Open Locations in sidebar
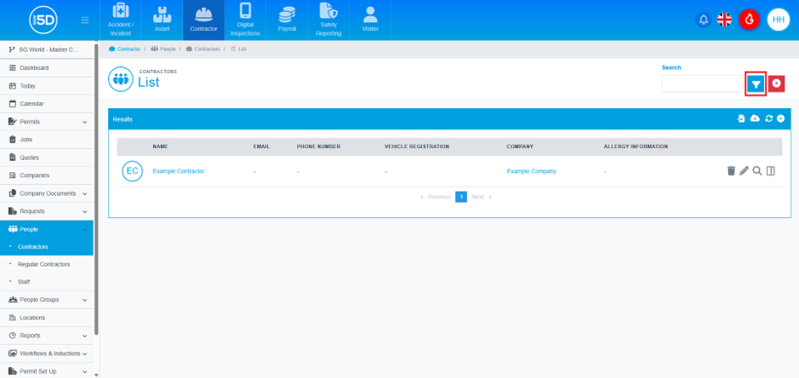 pyautogui.click(x=46, y=318)
